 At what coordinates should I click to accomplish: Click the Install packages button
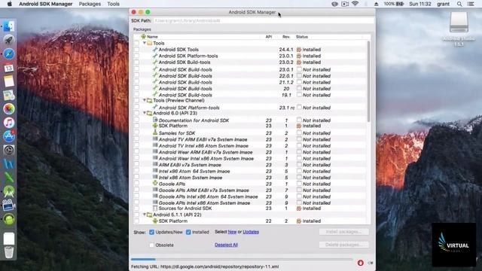pos(343,232)
